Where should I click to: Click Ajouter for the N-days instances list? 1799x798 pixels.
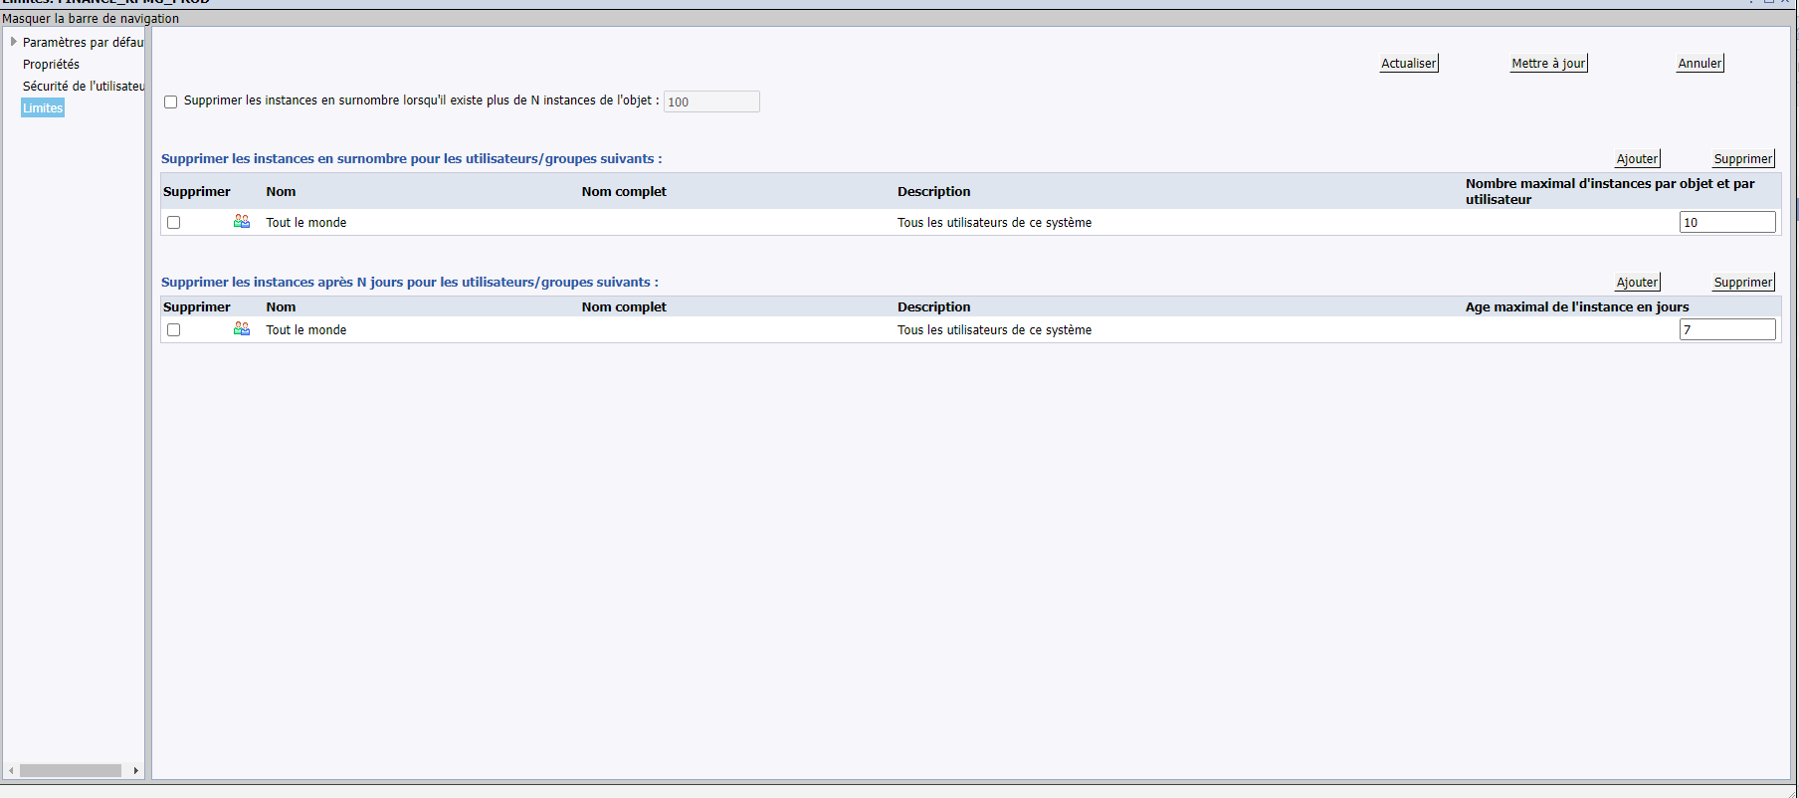pos(1637,282)
